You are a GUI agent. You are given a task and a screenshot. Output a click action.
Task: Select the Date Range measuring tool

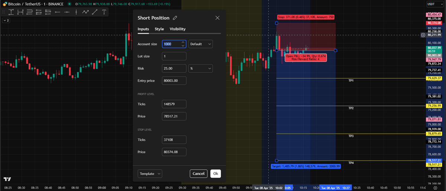tap(20, 12)
